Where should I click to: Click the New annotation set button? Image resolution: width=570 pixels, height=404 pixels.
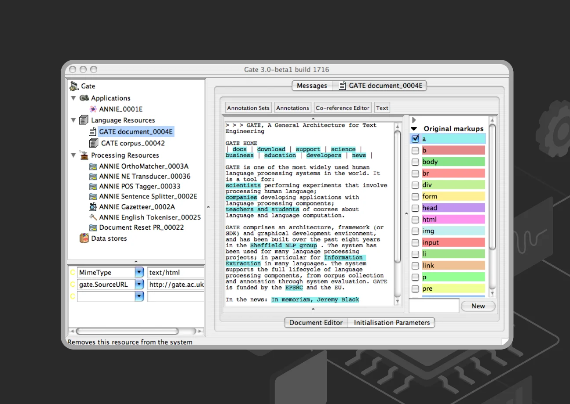click(478, 306)
